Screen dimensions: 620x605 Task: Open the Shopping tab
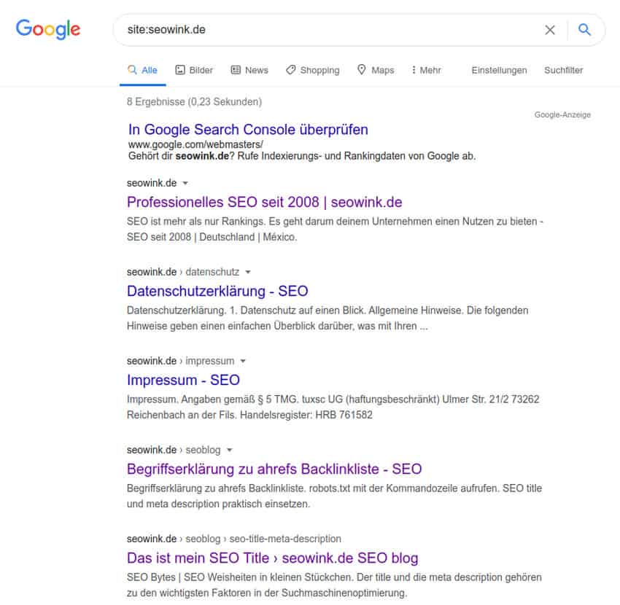click(313, 70)
